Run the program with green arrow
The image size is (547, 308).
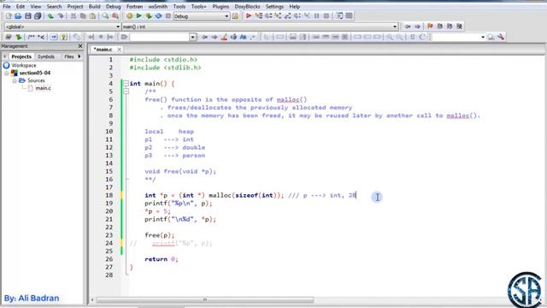(138, 16)
